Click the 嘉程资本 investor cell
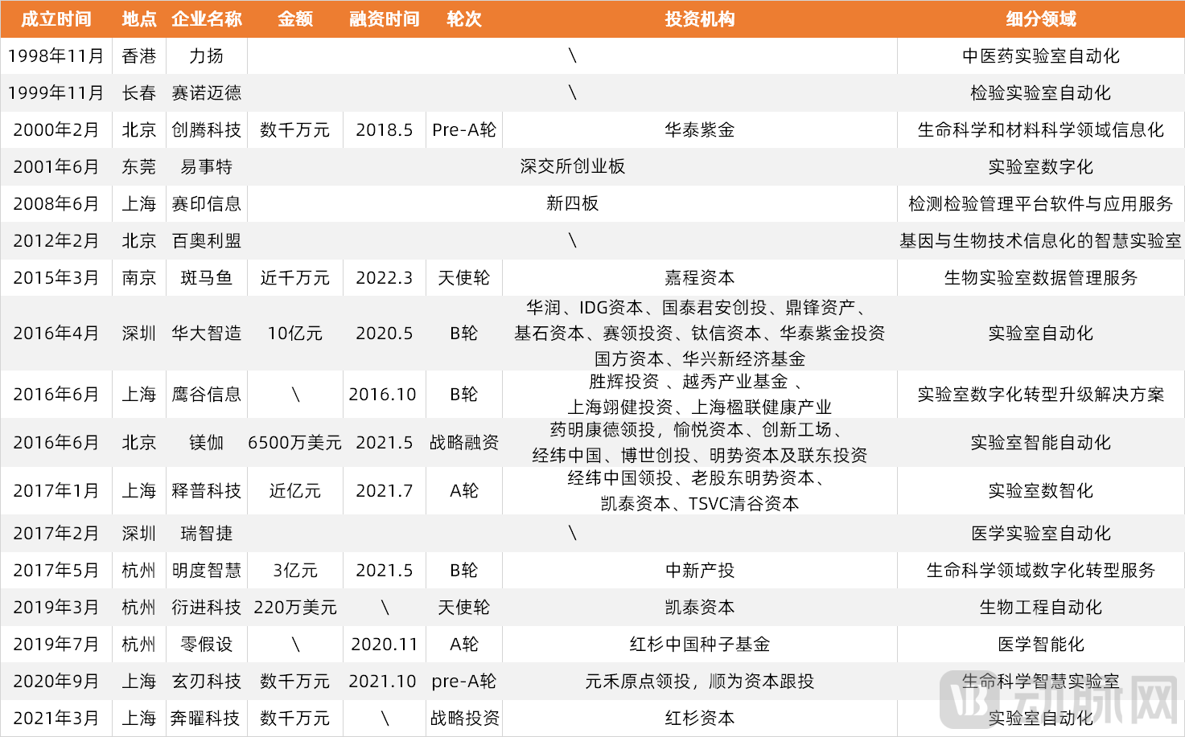Screen dimensions: 1185x737 [x=699, y=278]
